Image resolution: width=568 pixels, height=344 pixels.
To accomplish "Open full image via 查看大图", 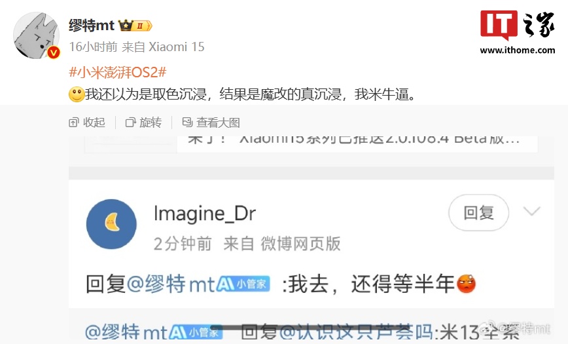I will tap(211, 123).
